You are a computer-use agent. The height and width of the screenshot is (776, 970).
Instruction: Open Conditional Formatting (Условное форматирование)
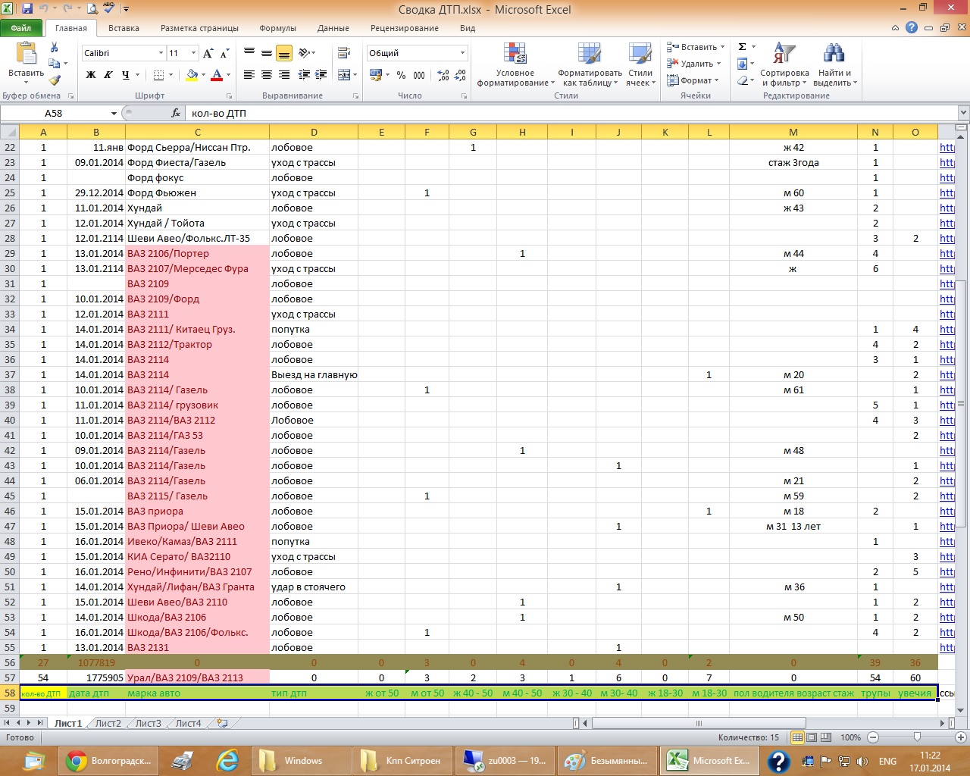pos(515,64)
